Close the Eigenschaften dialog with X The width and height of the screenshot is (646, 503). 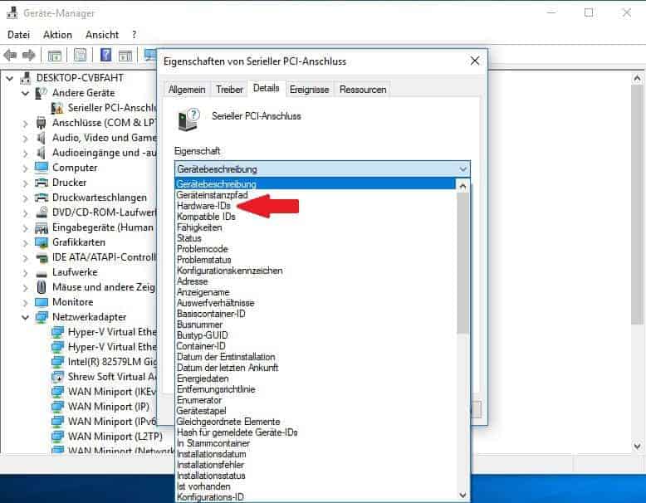click(475, 61)
